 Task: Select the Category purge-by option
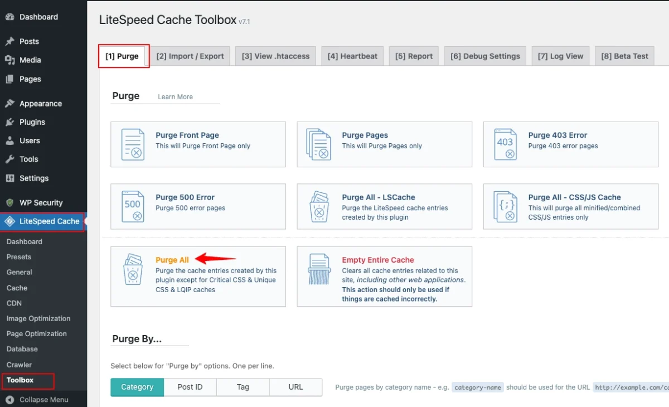click(137, 387)
